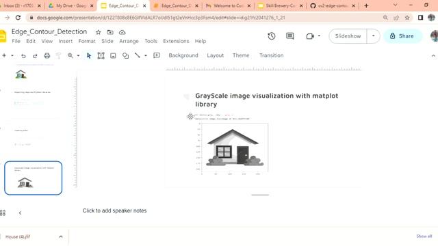Click the Insert image icon
The image size is (438, 246).
(x=113, y=56)
